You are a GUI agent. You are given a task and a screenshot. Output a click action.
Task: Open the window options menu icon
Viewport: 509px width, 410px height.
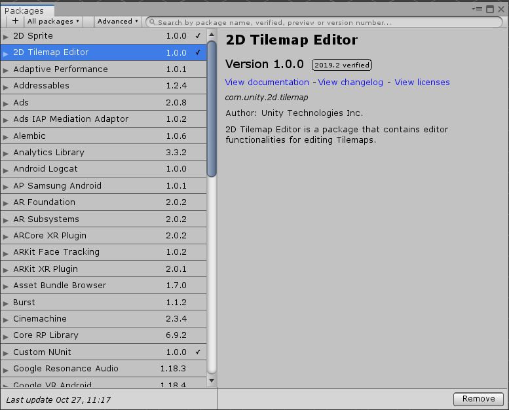point(476,9)
